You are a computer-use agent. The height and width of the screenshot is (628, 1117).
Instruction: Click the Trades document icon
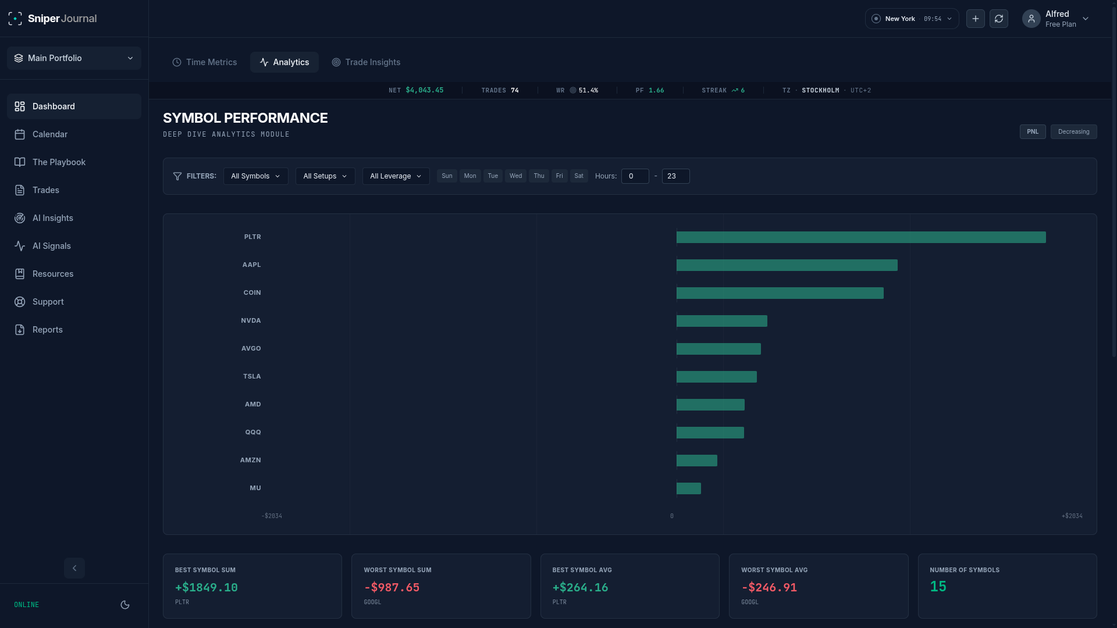[20, 190]
